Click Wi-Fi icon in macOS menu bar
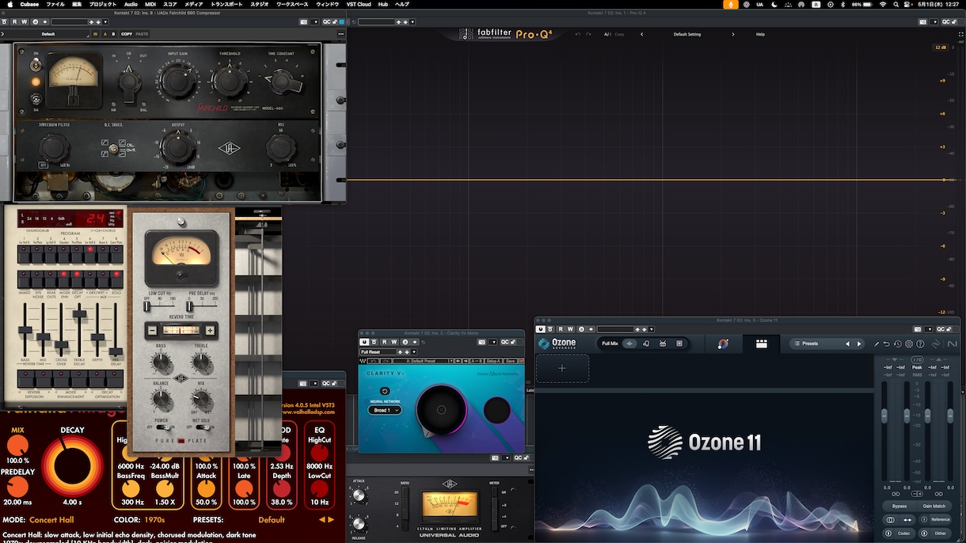 point(883,4)
